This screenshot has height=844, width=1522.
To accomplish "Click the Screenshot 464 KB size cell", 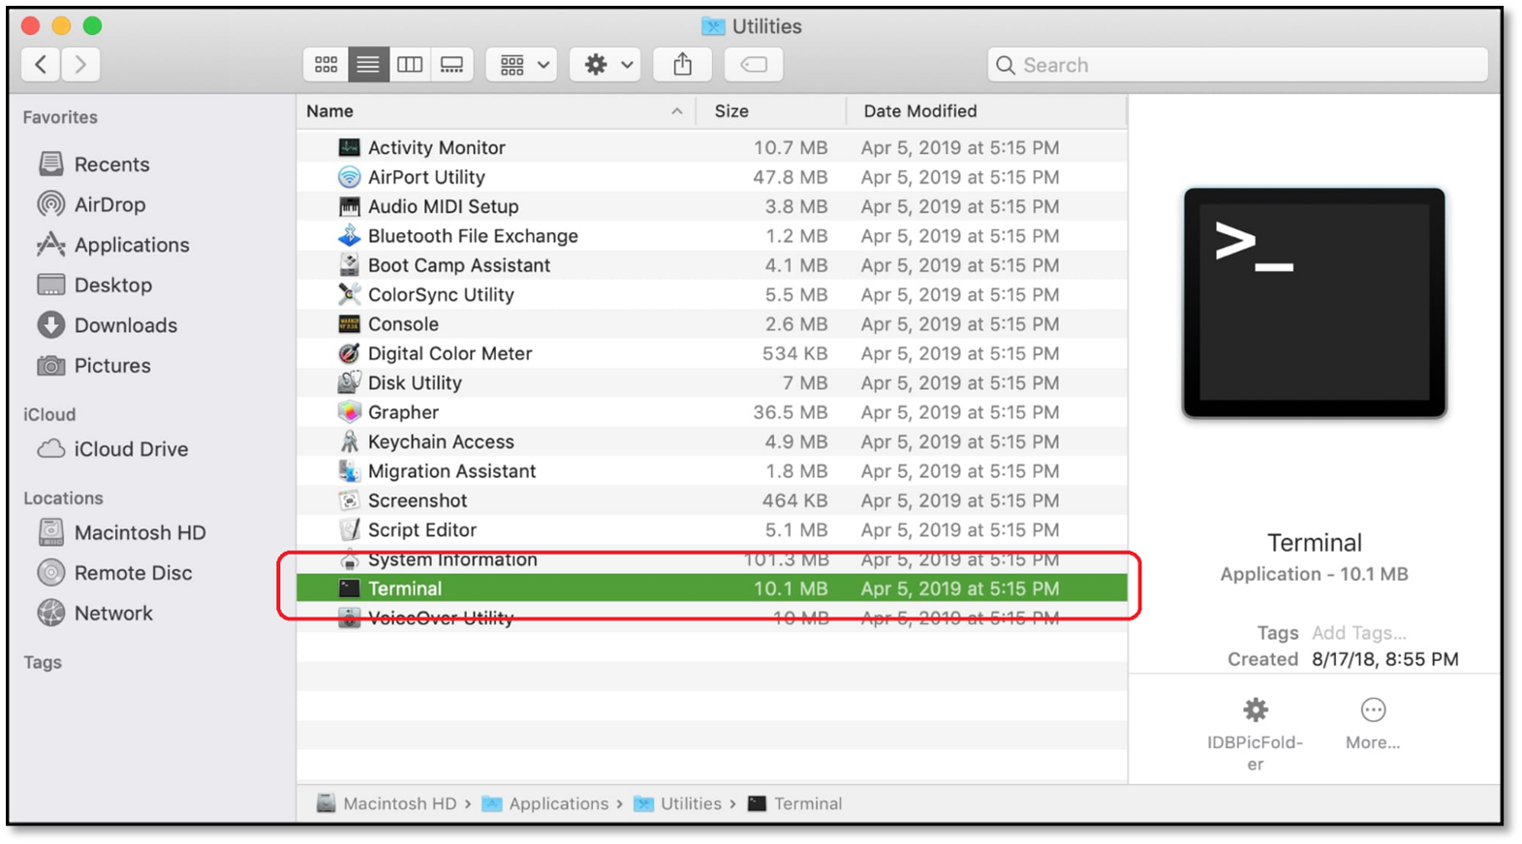I will pos(794,500).
